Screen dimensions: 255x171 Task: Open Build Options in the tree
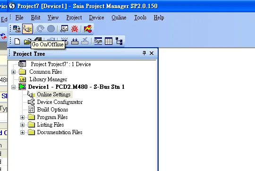tap(52, 110)
